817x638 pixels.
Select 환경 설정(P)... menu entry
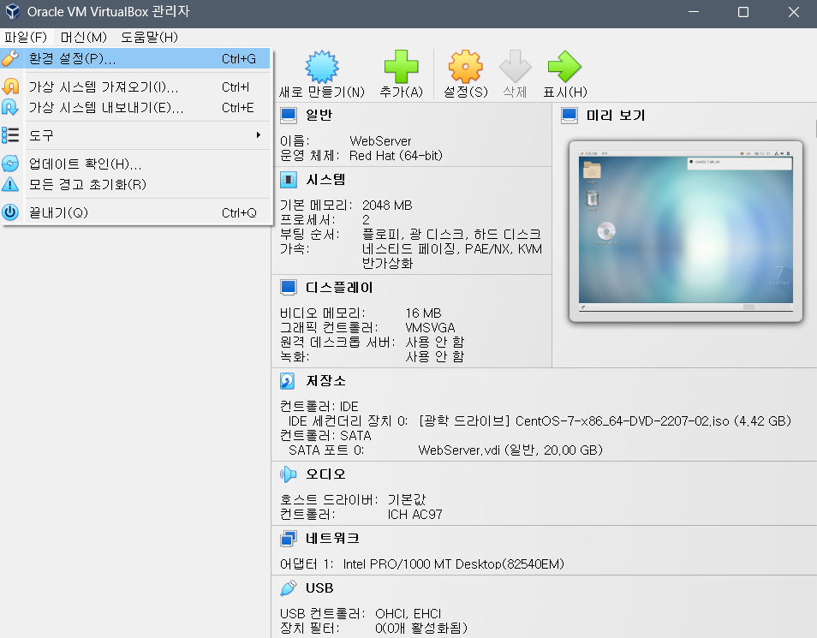135,58
